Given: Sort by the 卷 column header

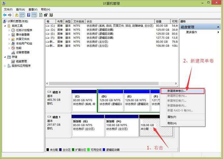Looking at the screenshot, I should pyautogui.click(x=50, y=21).
